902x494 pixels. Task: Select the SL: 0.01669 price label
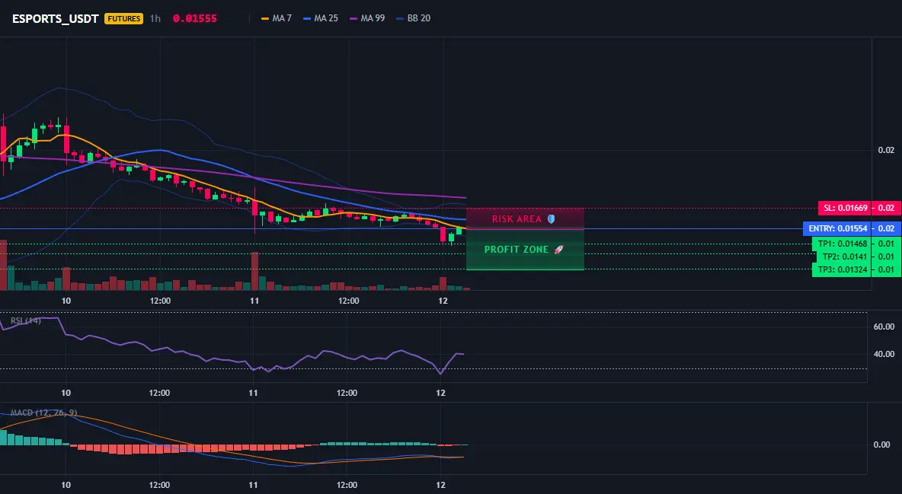[x=844, y=209]
